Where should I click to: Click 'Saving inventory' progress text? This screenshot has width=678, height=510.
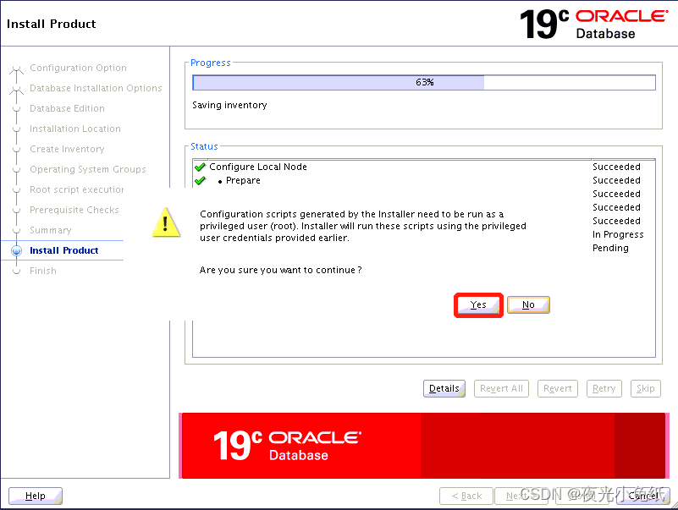click(229, 105)
